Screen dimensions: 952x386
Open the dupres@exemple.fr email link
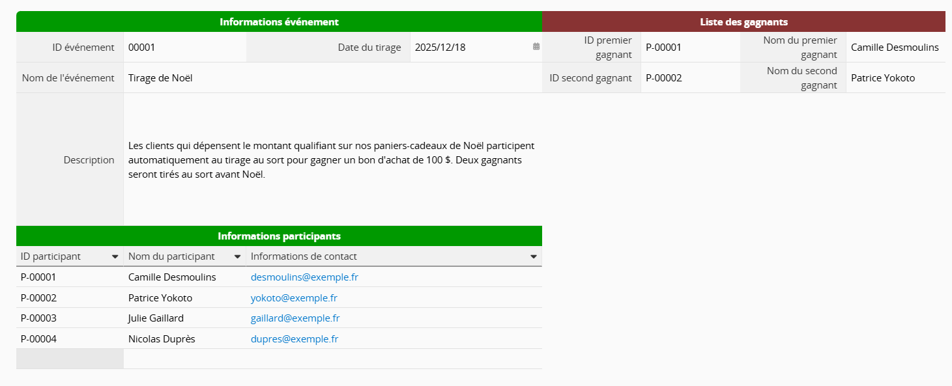[295, 339]
